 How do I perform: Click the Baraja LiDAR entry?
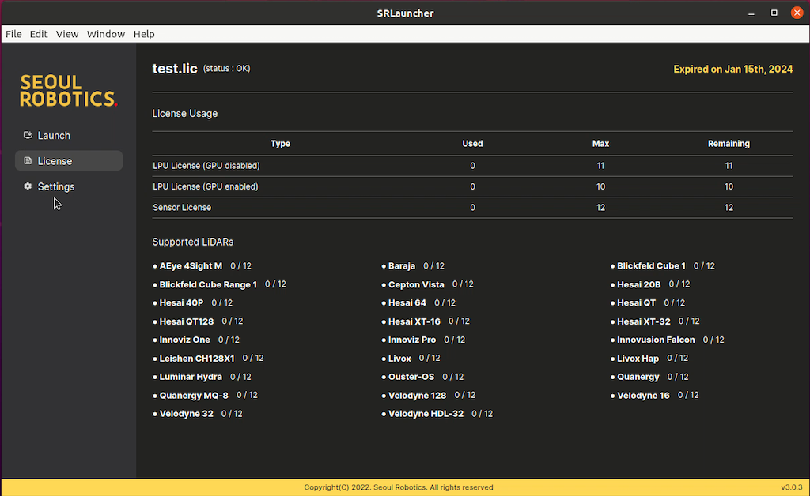(413, 266)
